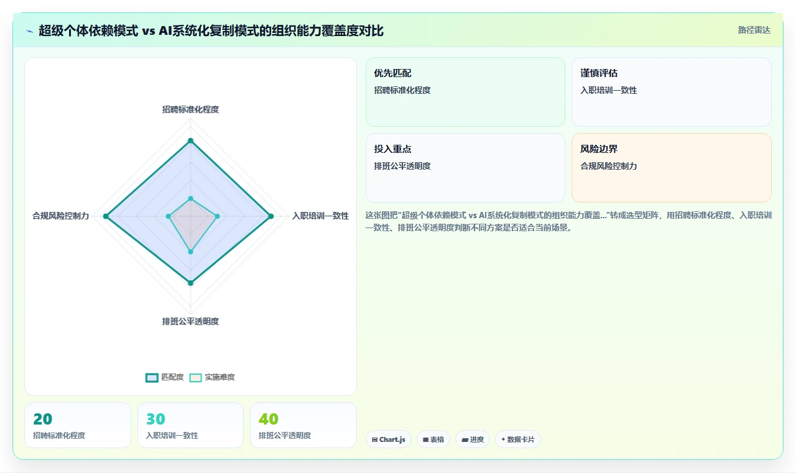The image size is (796, 473).
Task: Open the 谨慎评估 card
Action: click(672, 92)
